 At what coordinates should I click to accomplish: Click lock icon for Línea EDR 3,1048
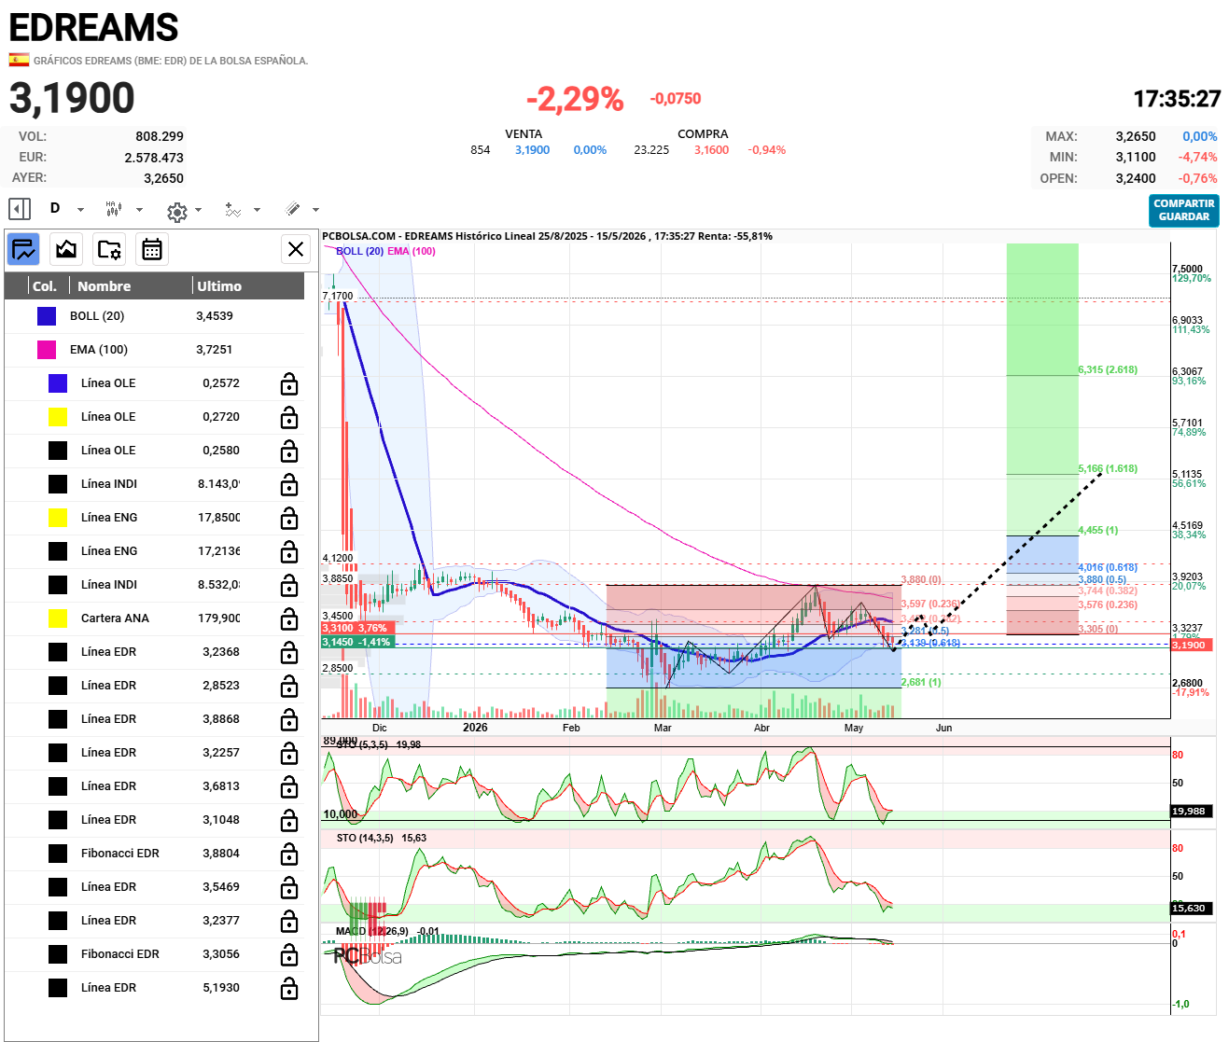[289, 820]
